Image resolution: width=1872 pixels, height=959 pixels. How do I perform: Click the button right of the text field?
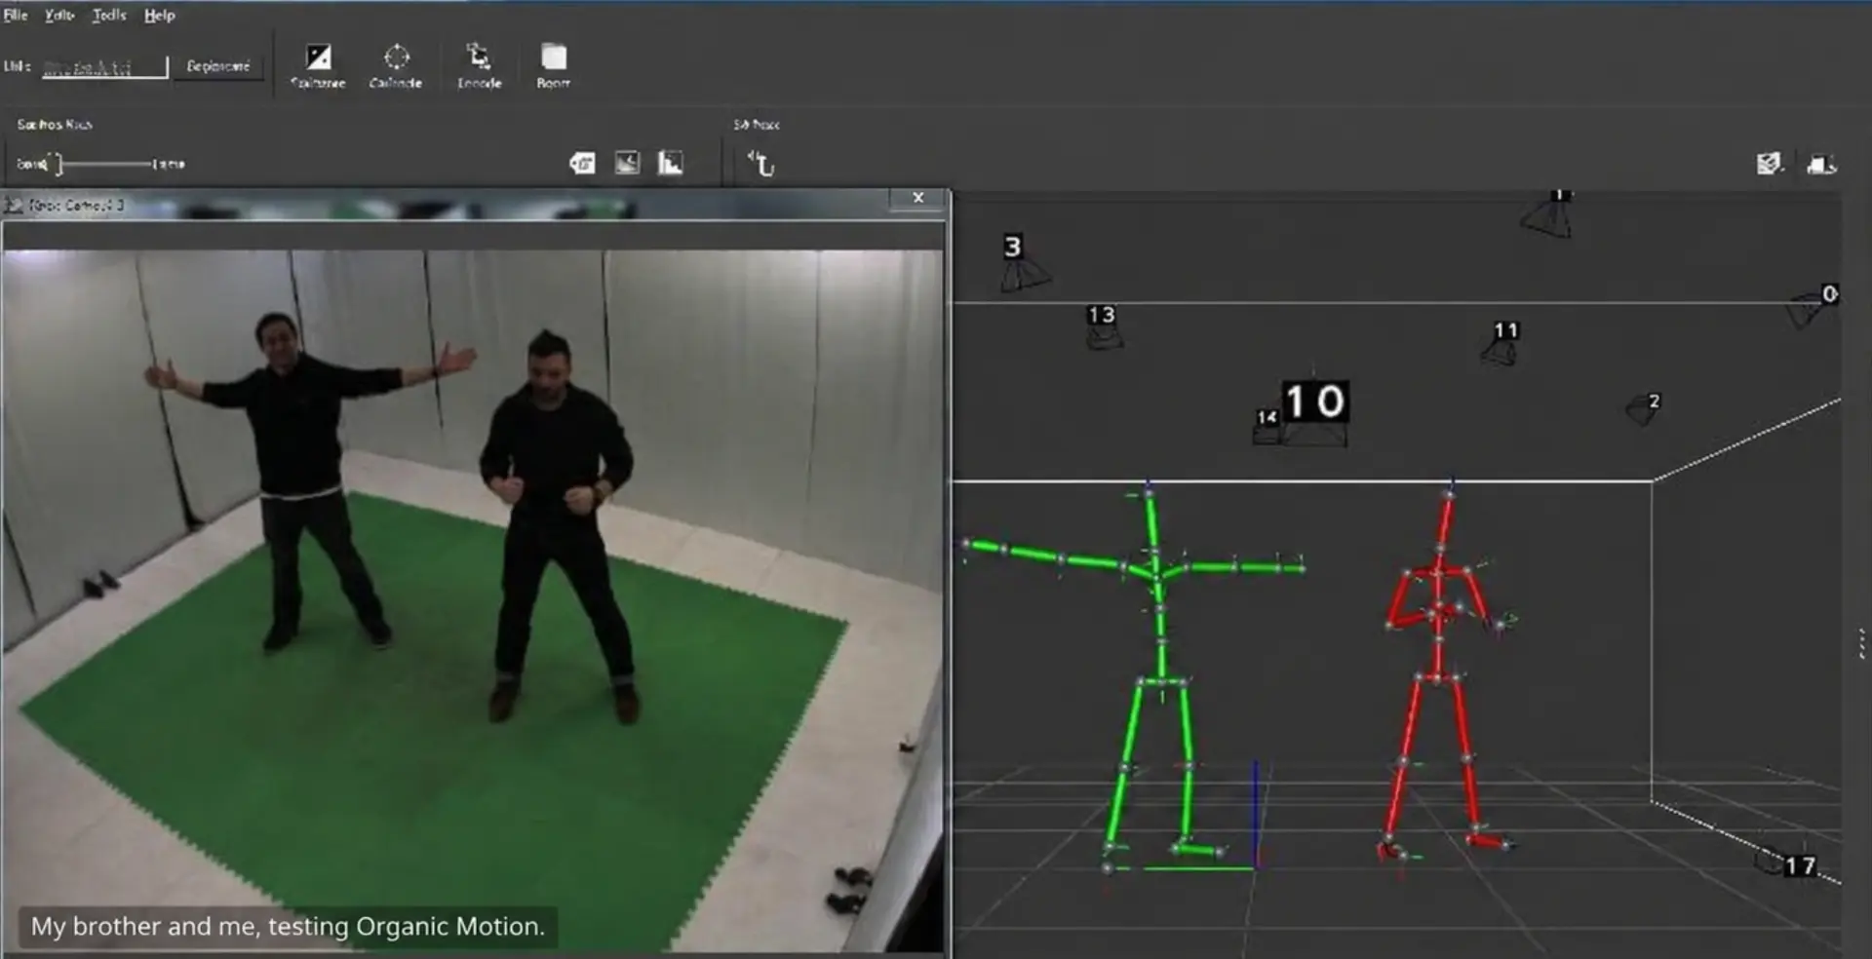(x=218, y=66)
